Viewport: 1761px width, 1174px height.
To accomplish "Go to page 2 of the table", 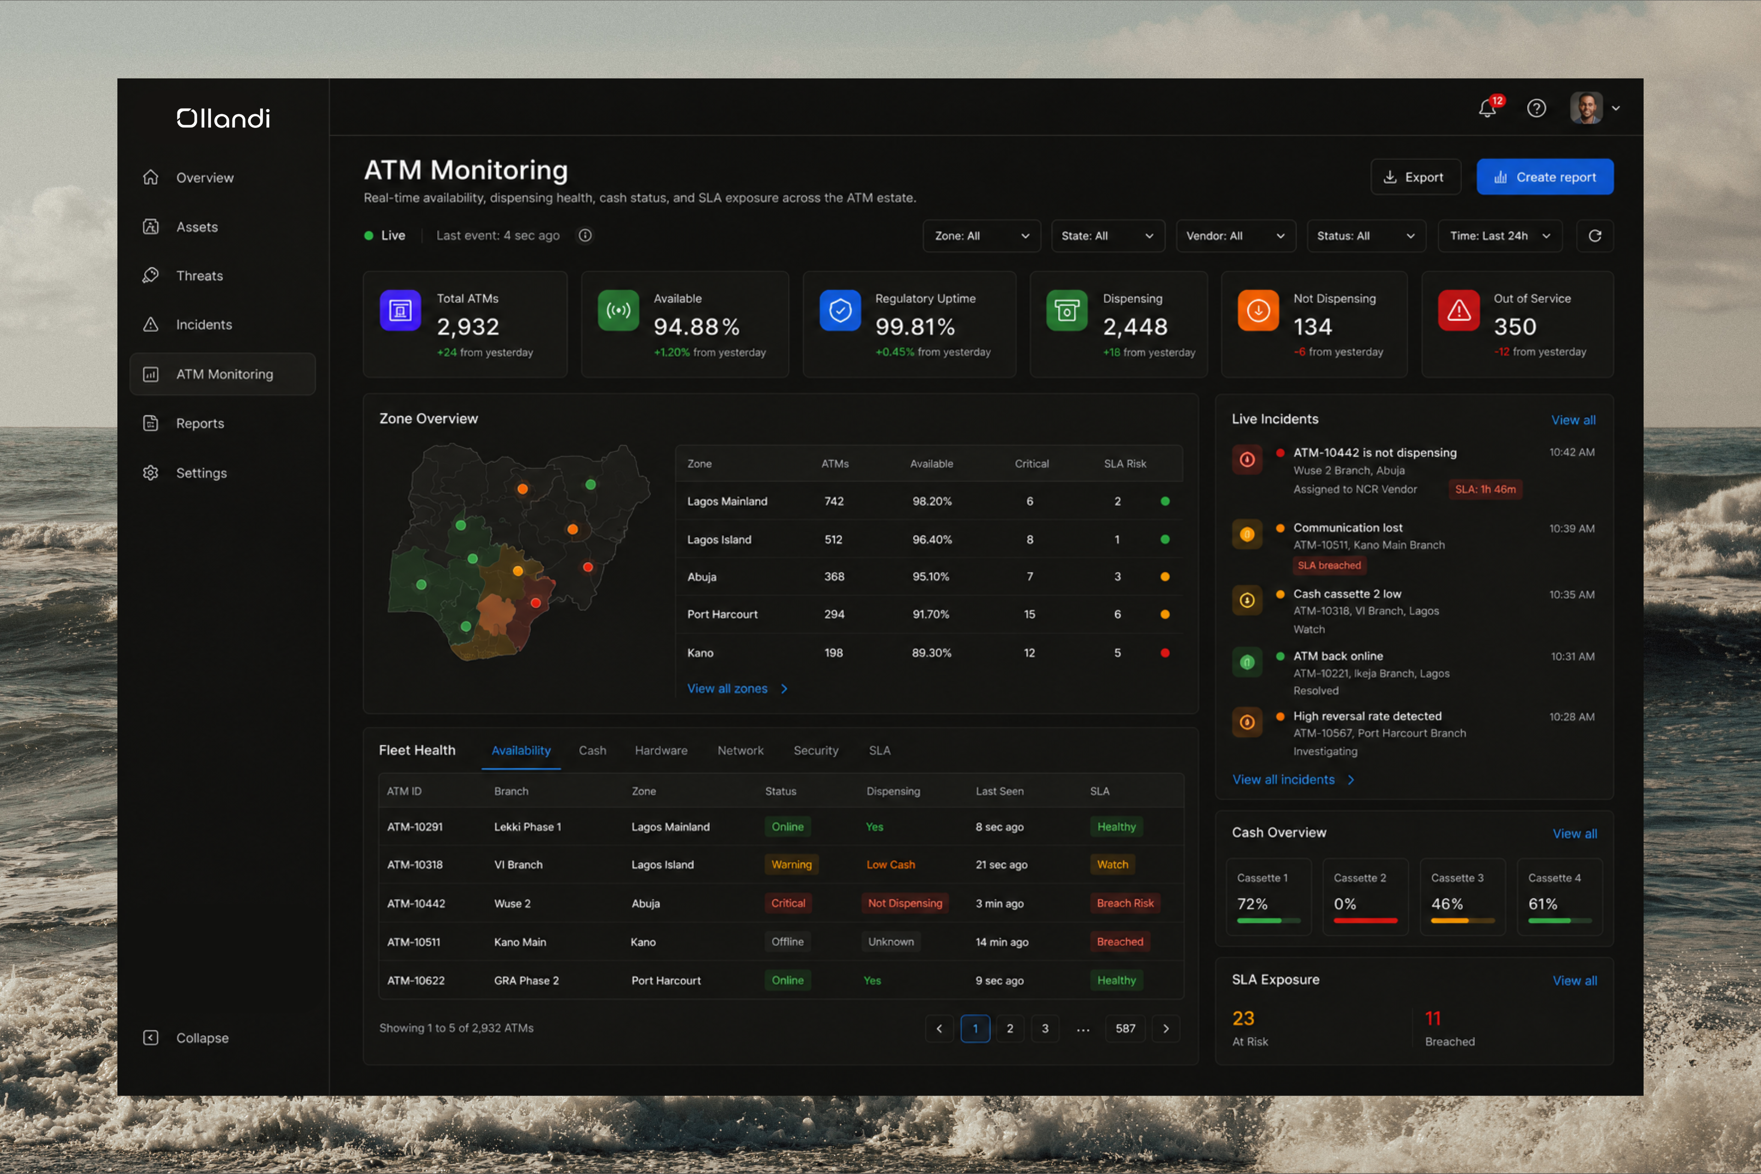I will pyautogui.click(x=1010, y=1029).
